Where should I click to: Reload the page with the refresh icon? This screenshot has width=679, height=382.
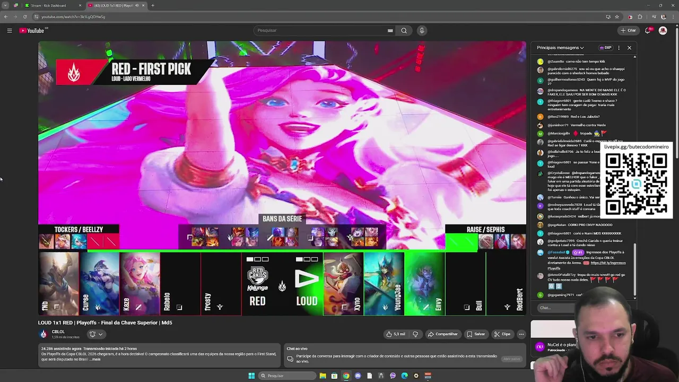[x=25, y=16]
